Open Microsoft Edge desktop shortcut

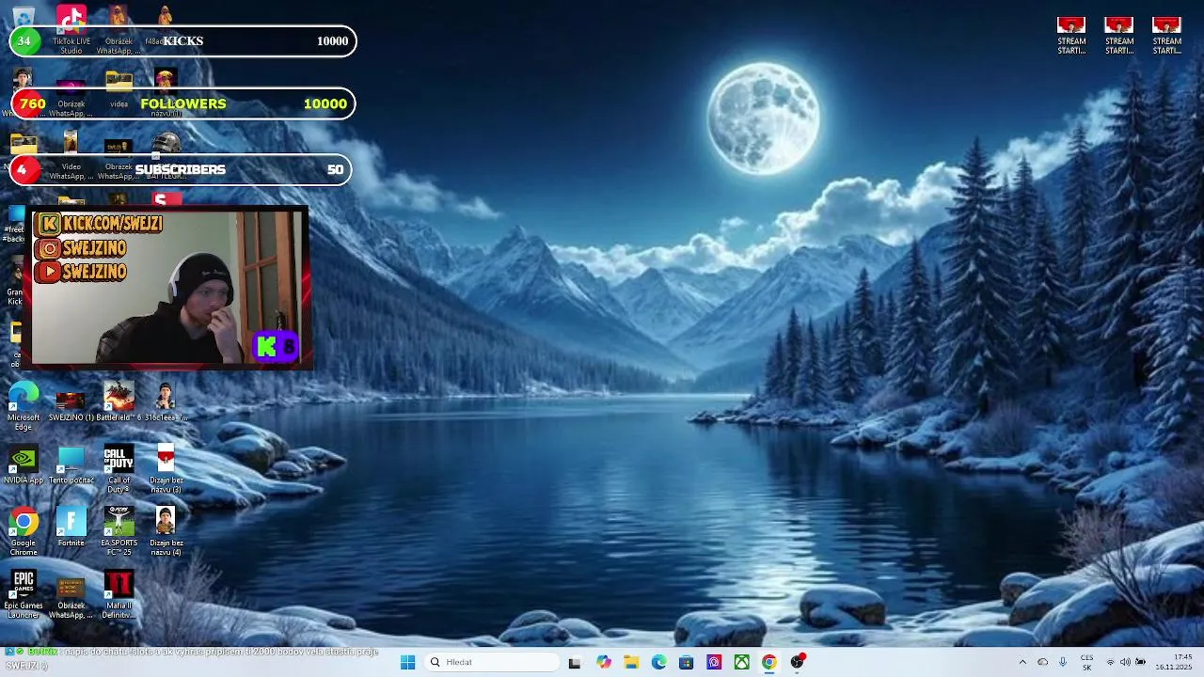pyautogui.click(x=24, y=406)
